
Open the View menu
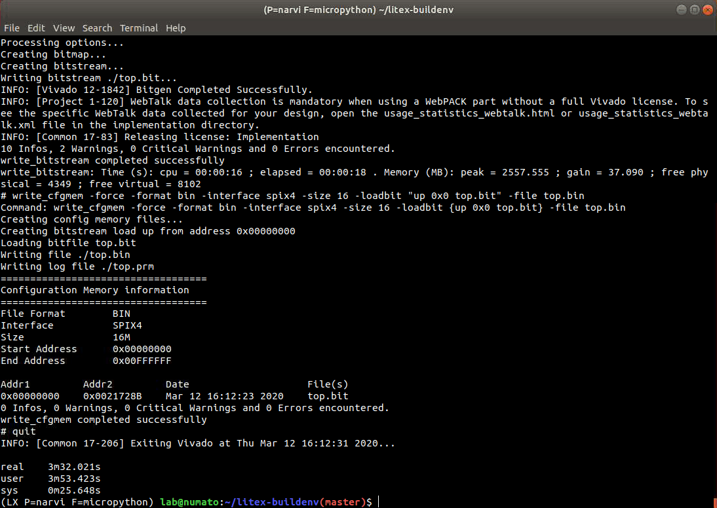coord(64,28)
